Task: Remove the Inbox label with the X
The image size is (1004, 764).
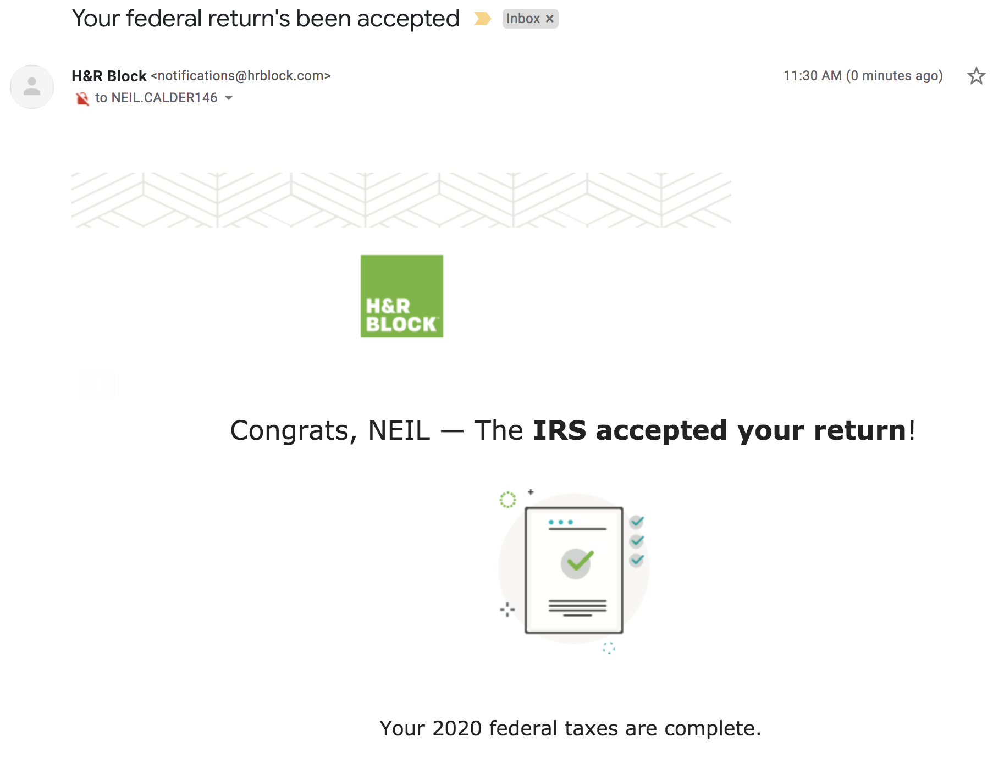Action: 549,19
